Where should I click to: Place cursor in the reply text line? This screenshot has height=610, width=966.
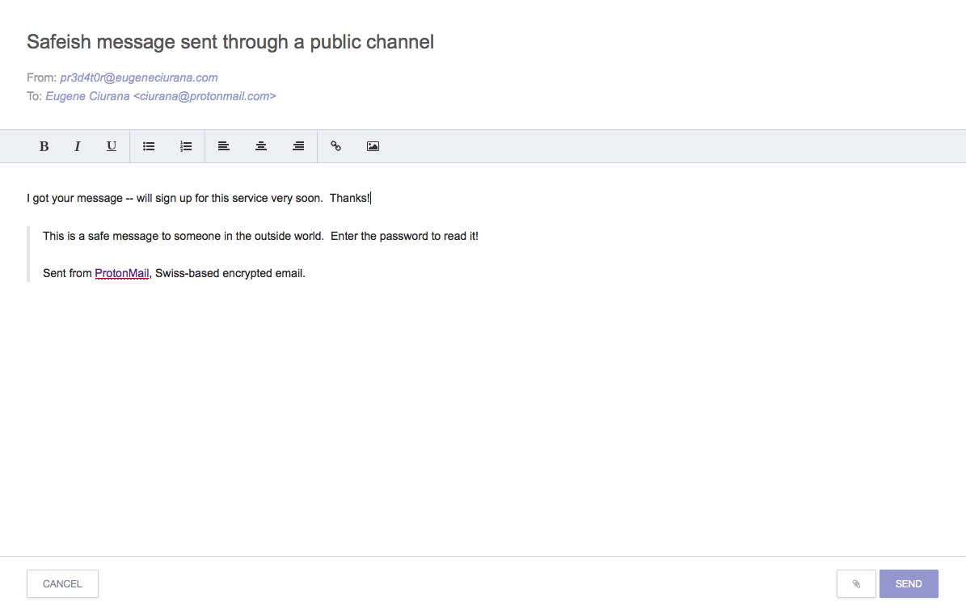coord(198,198)
